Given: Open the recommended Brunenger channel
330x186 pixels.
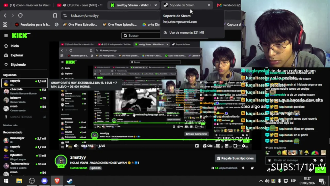Looking at the screenshot, I should click(25, 140).
